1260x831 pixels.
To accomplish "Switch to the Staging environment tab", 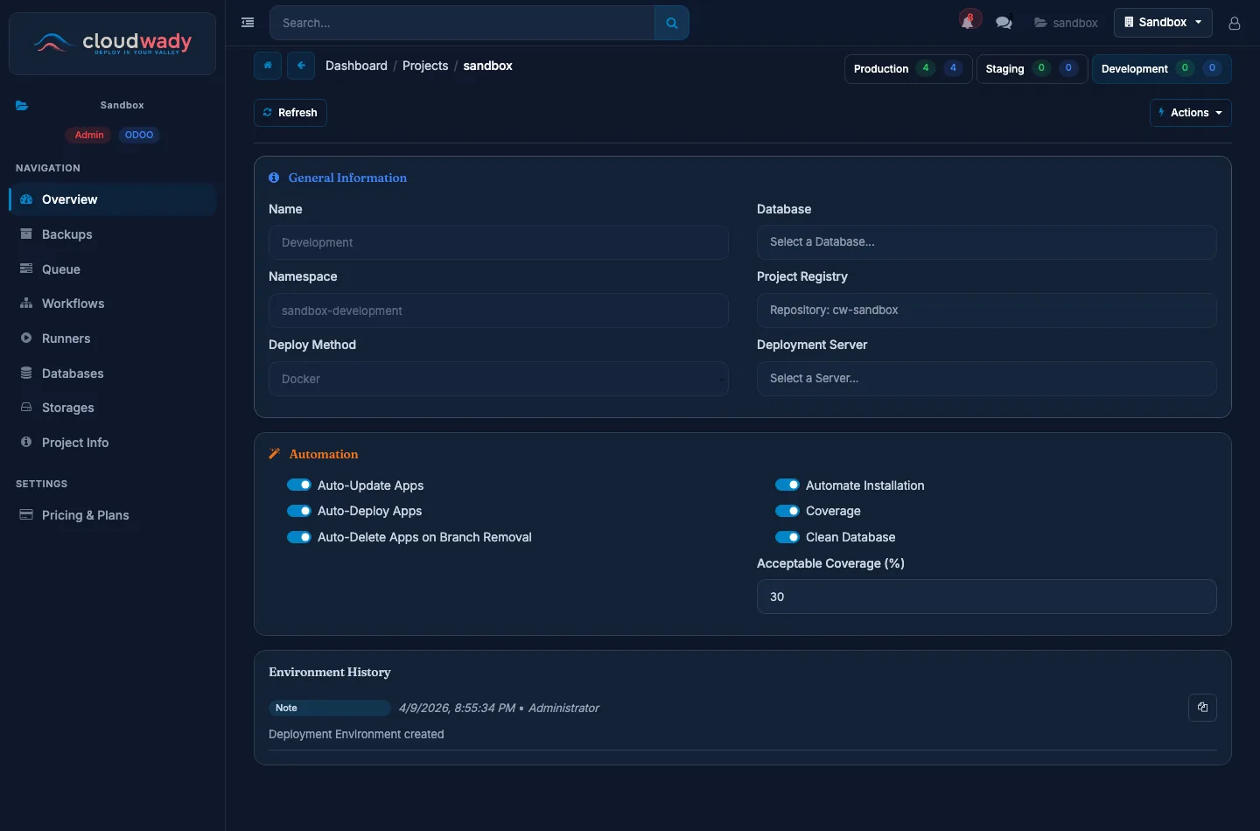I will tap(1032, 68).
